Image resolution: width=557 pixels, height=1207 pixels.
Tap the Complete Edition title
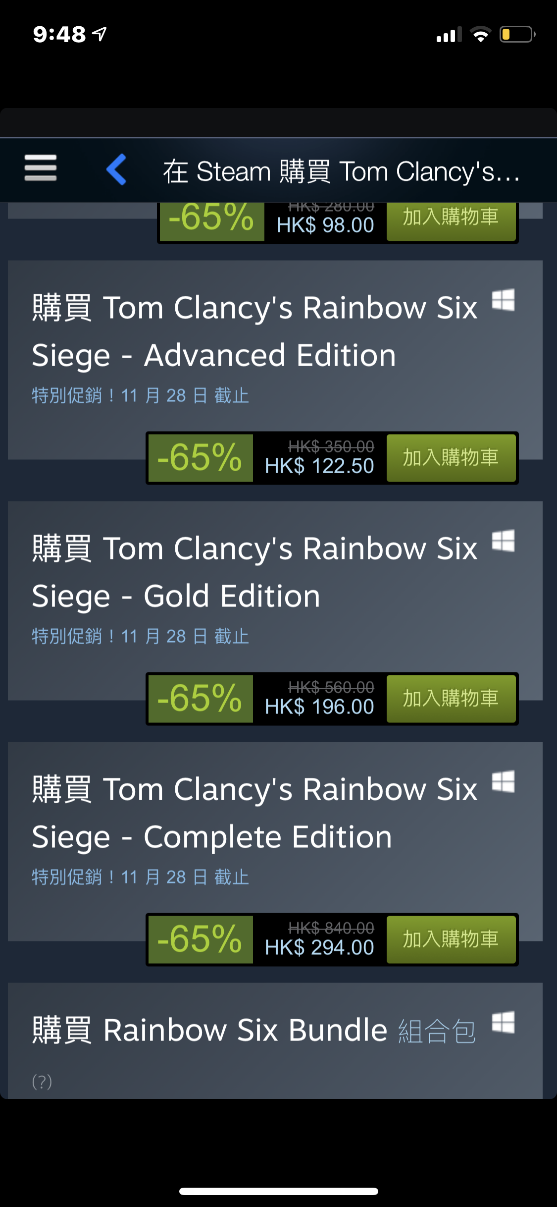tap(255, 813)
